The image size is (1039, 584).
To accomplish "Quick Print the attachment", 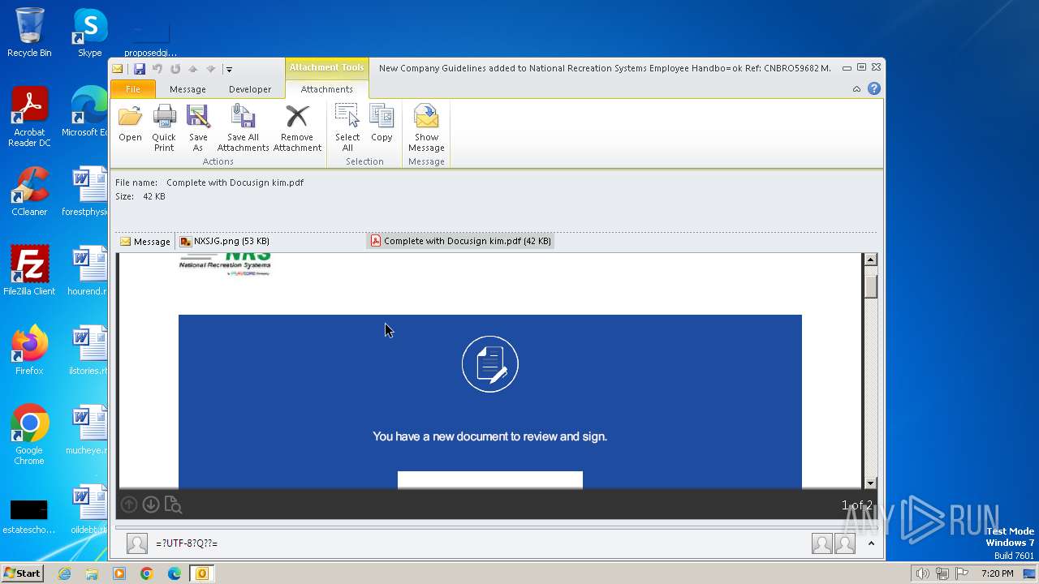I will pos(164,127).
